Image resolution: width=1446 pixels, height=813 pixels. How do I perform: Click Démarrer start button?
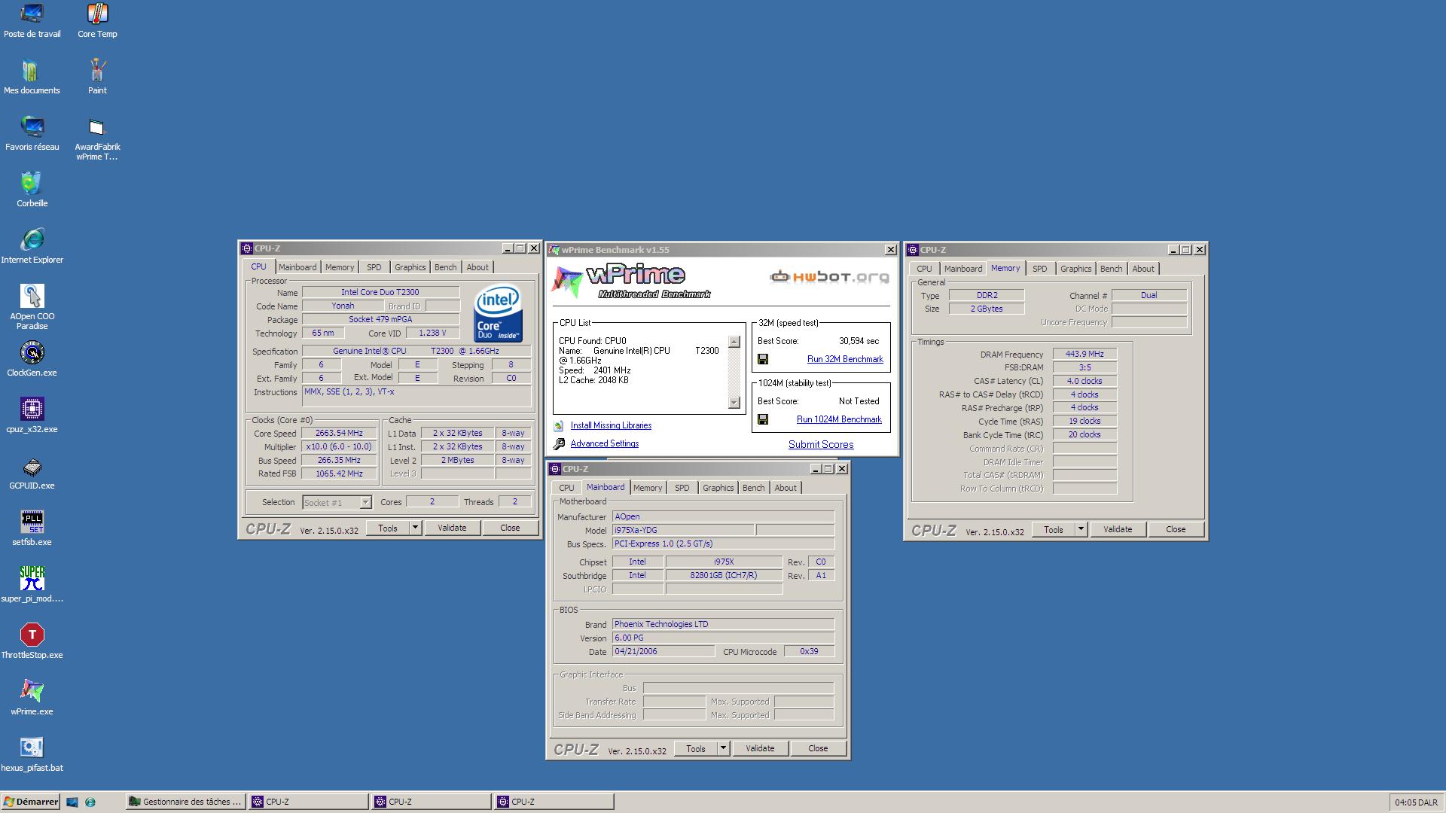pos(30,802)
